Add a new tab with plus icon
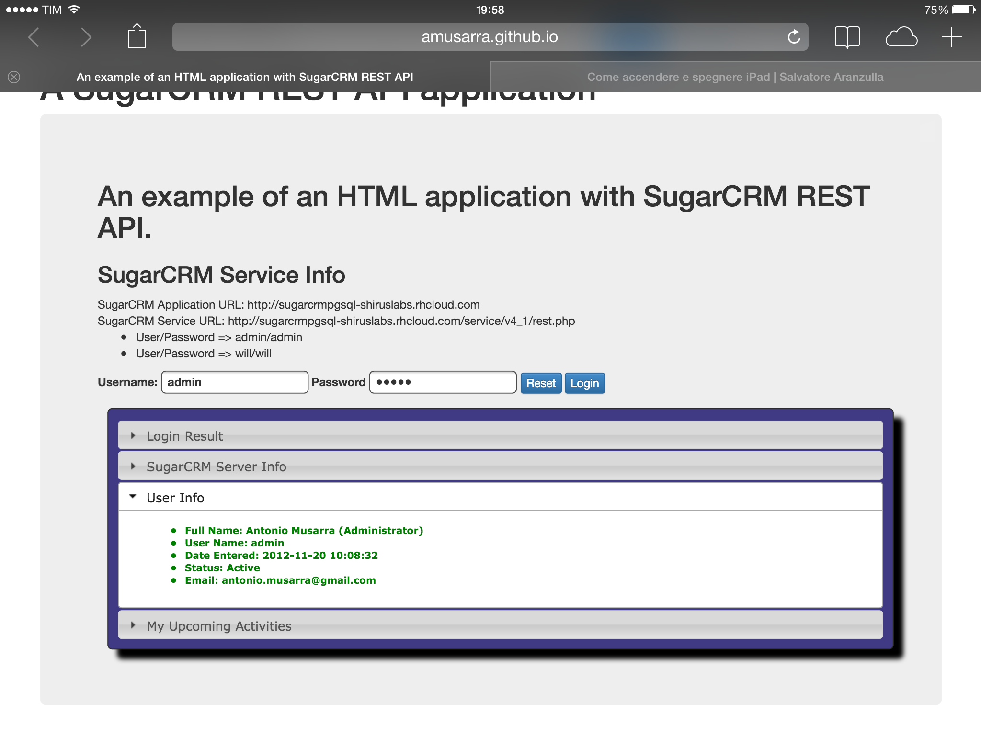This screenshot has height=735, width=981. [951, 37]
